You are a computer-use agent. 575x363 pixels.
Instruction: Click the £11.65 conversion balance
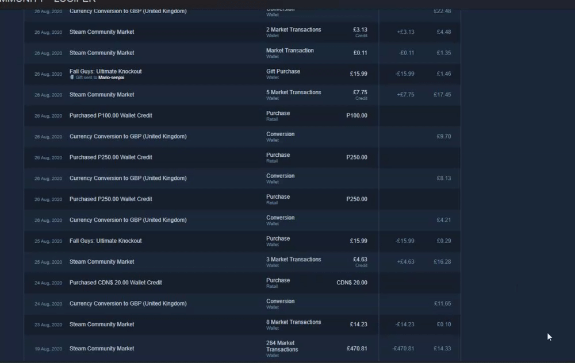pyautogui.click(x=442, y=303)
